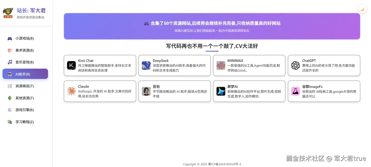Open the DeepSeek card title

pos(161,61)
